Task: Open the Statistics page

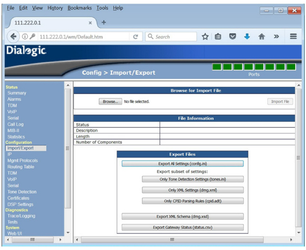Action: pyautogui.click(x=16, y=137)
